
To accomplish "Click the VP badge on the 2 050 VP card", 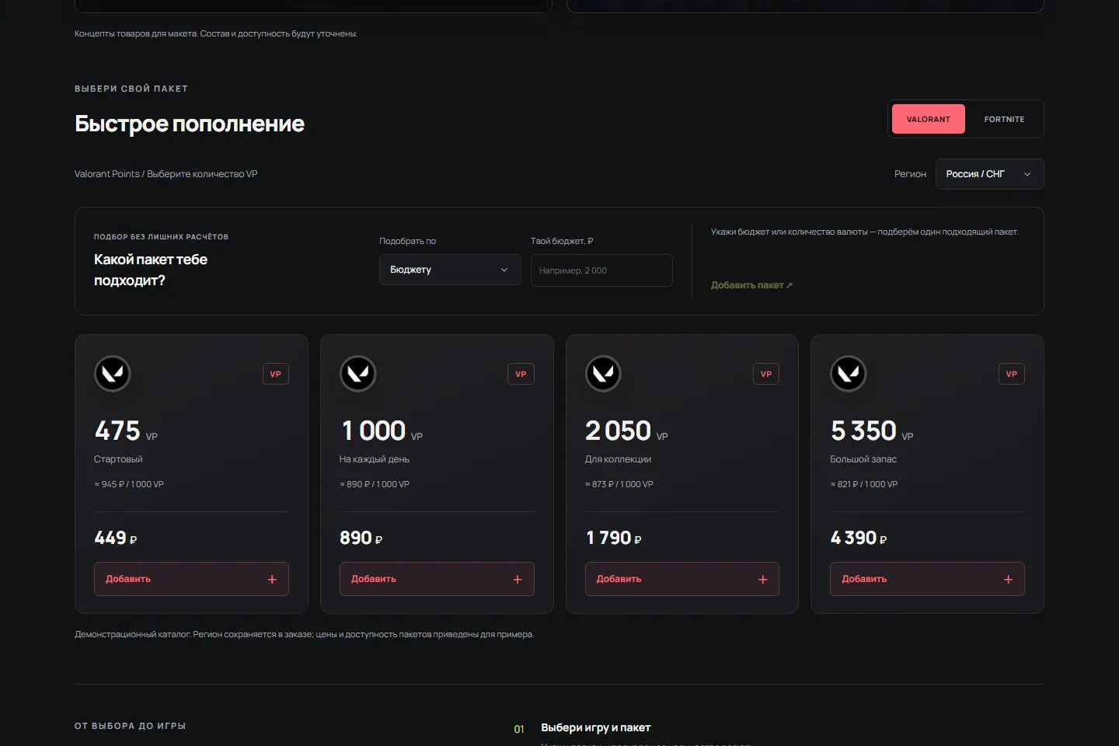I will [766, 374].
